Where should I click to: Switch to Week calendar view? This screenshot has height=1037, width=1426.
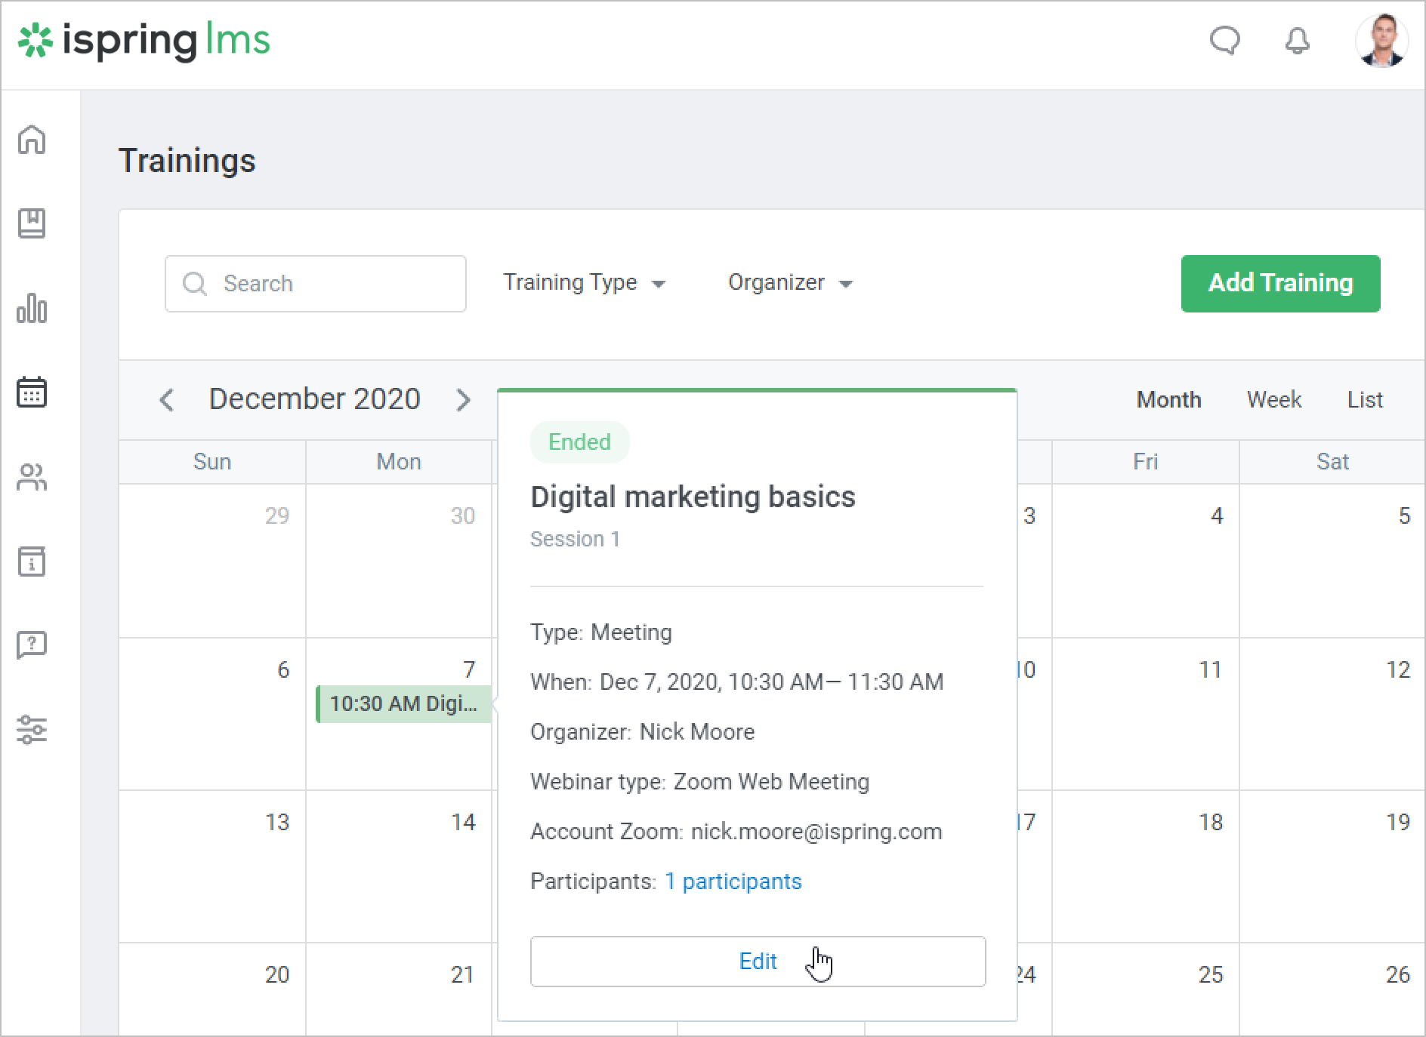pyautogui.click(x=1273, y=399)
